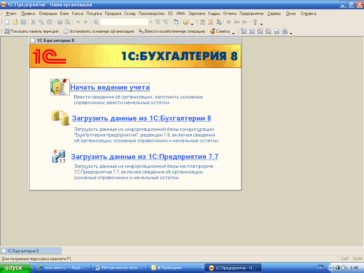Click the find next icon
This screenshot has width=364, height=273.
(x=157, y=22)
